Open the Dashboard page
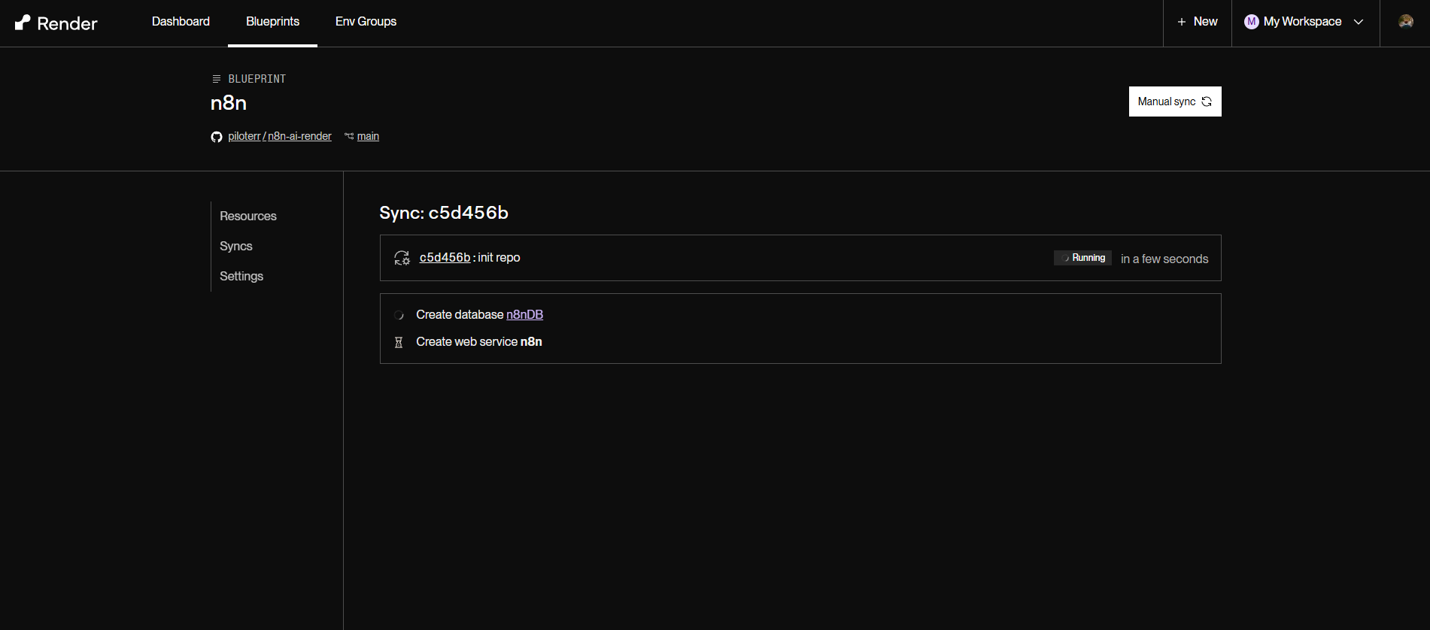The height and width of the screenshot is (630, 1430). point(181,22)
